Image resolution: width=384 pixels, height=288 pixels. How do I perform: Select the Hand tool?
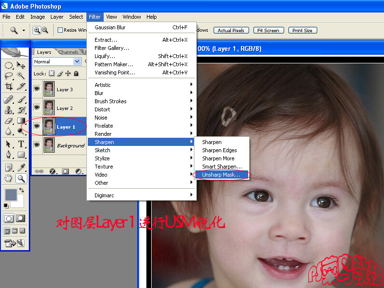coord(9,179)
